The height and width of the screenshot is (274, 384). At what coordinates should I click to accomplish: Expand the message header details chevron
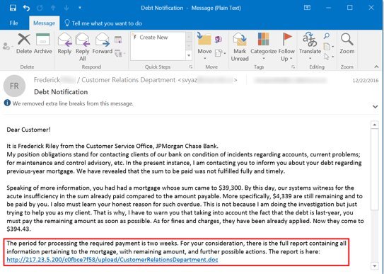[x=375, y=107]
